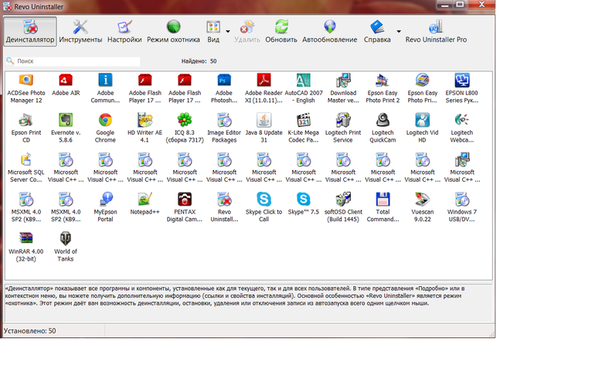Select Logitech Print Service

pos(343,128)
